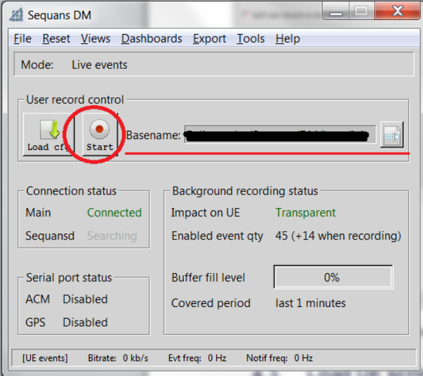Click the Sequans DM title bar app icon
This screenshot has width=423, height=376.
tap(16, 15)
